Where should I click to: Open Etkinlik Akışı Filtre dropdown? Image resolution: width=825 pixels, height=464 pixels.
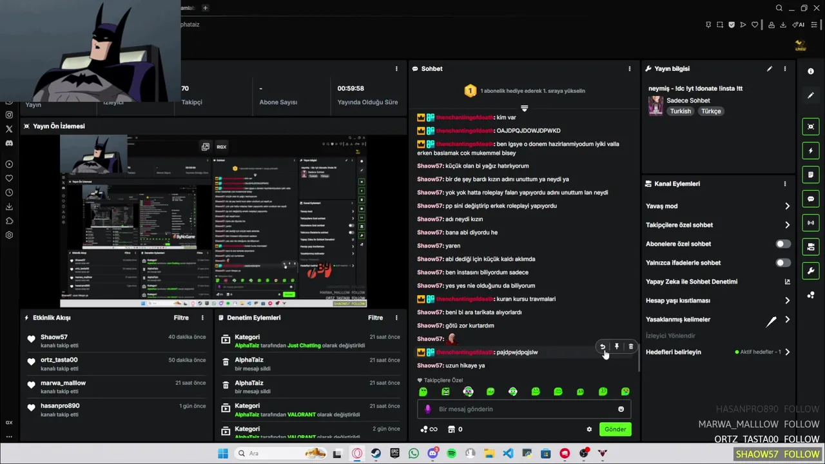pyautogui.click(x=181, y=318)
